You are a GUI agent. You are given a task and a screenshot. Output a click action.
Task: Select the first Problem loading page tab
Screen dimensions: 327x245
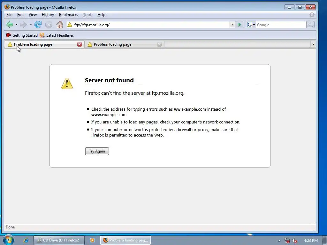click(44, 44)
